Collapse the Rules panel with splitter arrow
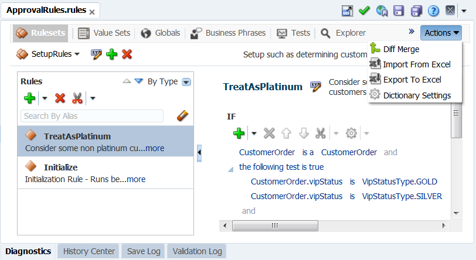The image size is (476, 260). [x=199, y=153]
